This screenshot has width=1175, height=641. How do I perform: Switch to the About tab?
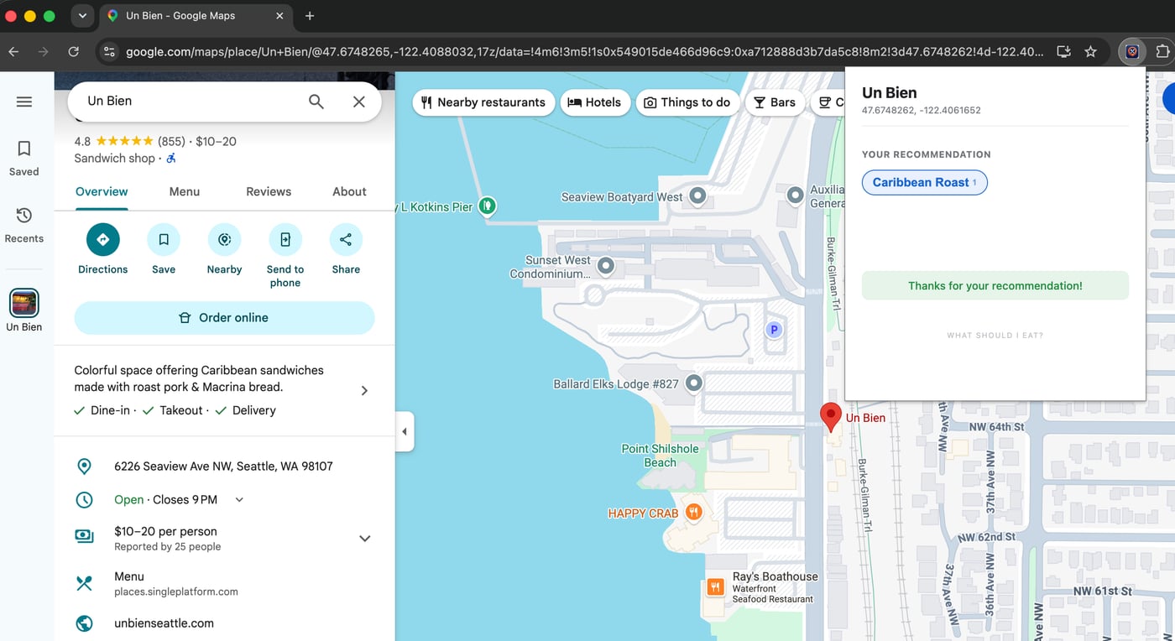(349, 191)
